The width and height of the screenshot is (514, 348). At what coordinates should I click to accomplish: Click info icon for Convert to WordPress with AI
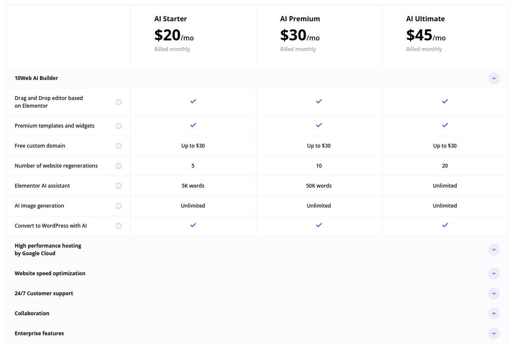119,226
